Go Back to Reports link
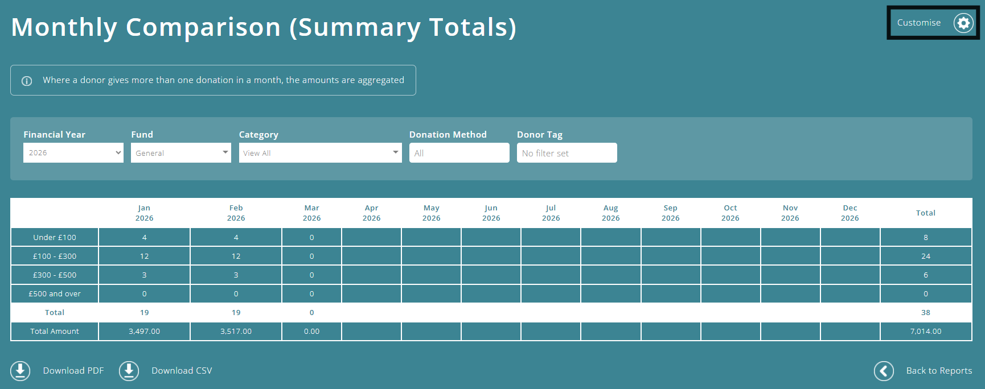 [x=939, y=371]
